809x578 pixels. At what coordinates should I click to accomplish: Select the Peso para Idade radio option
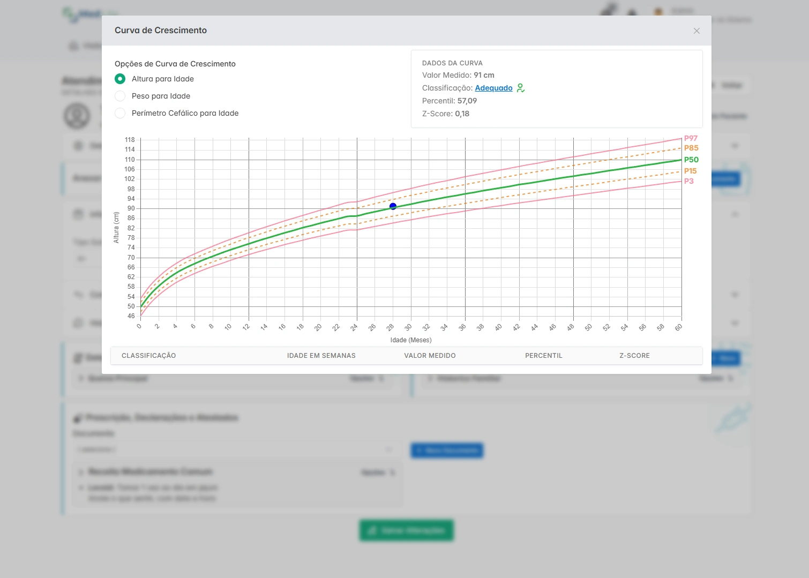point(120,96)
